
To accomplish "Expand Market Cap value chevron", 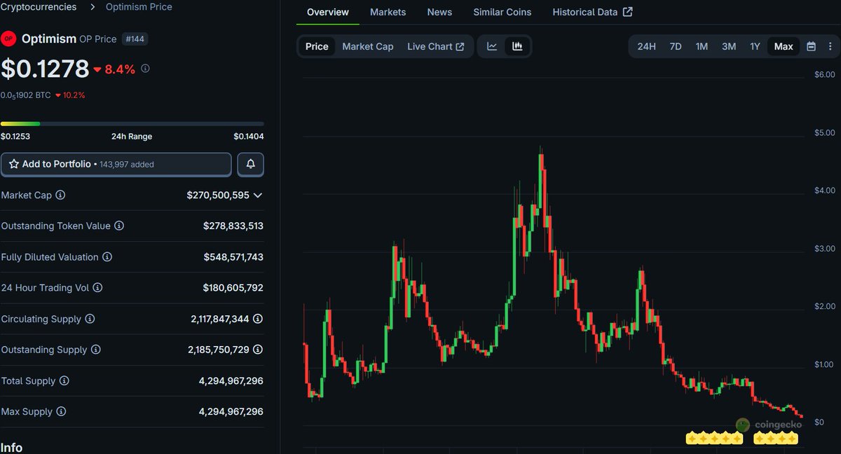I will [258, 195].
